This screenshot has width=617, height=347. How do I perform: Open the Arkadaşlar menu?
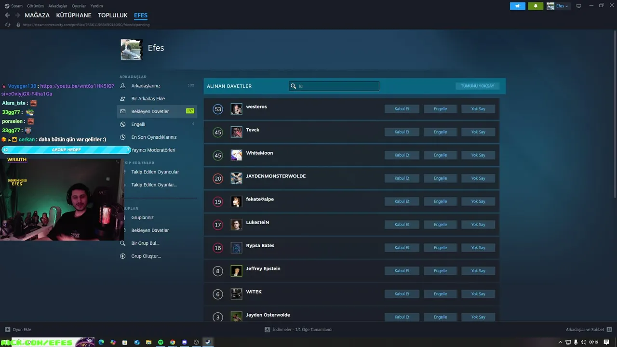coord(57,6)
